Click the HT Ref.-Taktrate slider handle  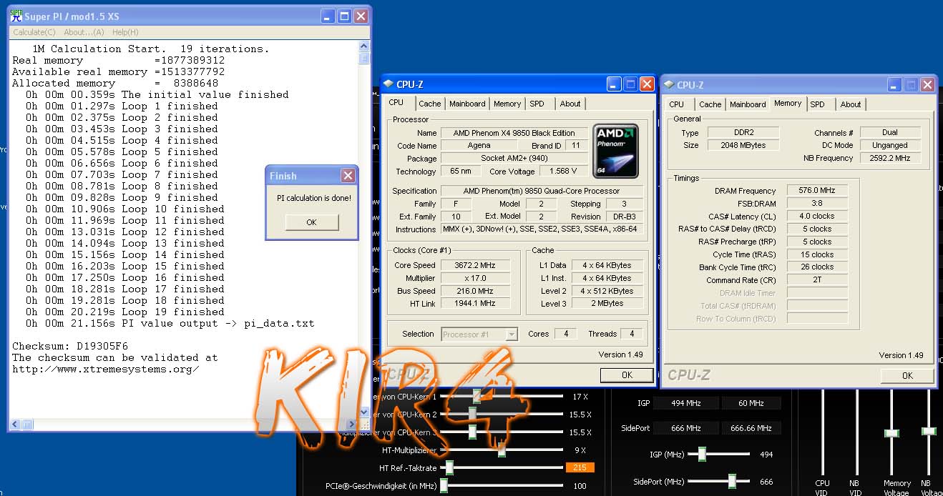[x=449, y=467]
